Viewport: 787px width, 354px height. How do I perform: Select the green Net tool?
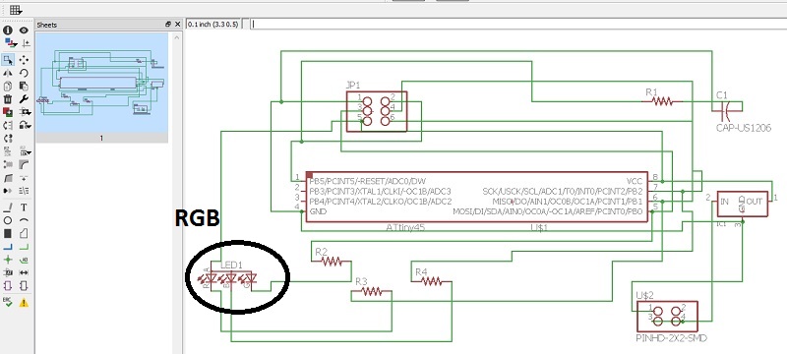pyautogui.click(x=24, y=246)
